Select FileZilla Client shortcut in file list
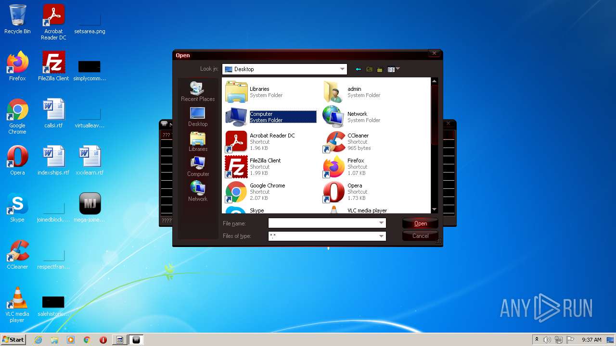The height and width of the screenshot is (346, 616). [x=271, y=167]
